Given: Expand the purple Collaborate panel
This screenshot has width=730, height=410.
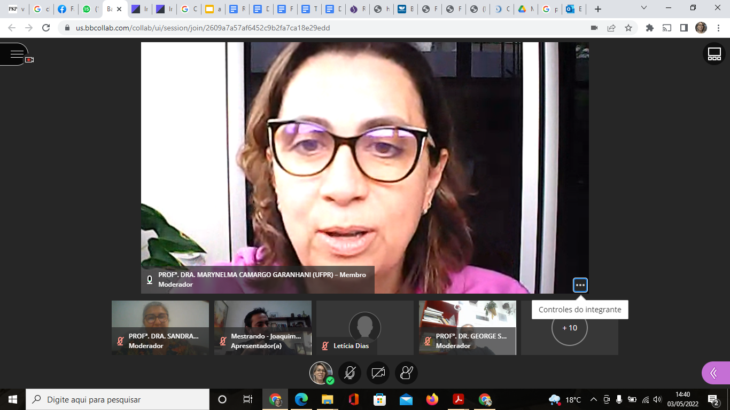Looking at the screenshot, I should click(x=716, y=373).
